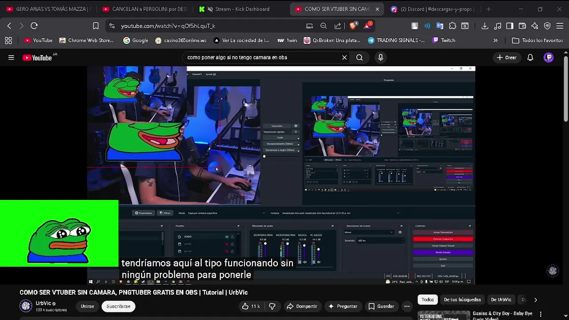This screenshot has height=320, width=569.
Task: Open options for Gsaias & City Boy video
Action: [541, 314]
